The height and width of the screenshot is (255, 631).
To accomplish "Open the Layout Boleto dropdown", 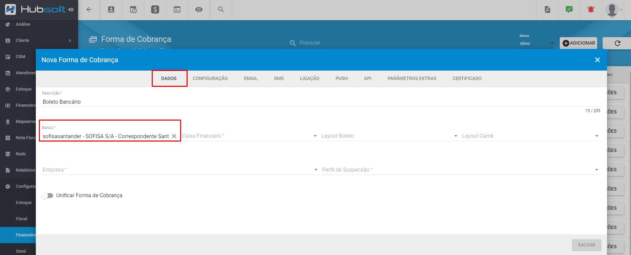I will [x=390, y=136].
